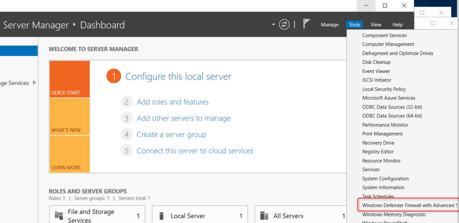Click Add roles and features link

(x=173, y=102)
